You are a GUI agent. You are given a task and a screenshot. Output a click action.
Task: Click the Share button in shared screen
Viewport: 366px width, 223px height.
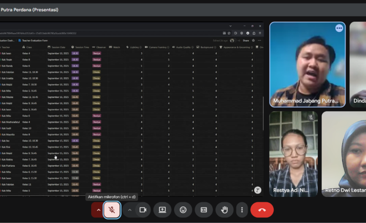(245, 40)
